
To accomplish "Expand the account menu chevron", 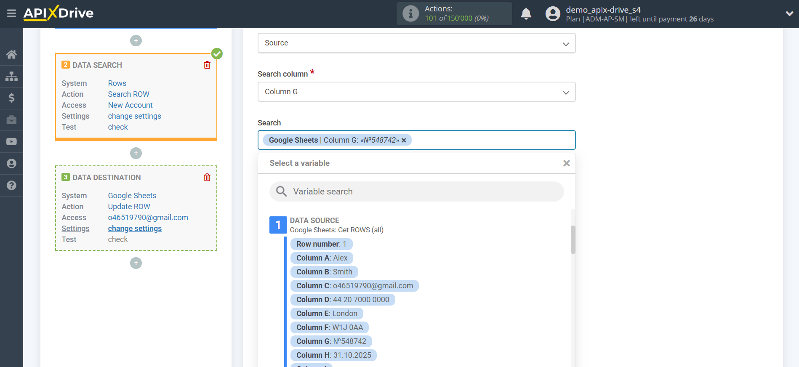I will (789, 14).
